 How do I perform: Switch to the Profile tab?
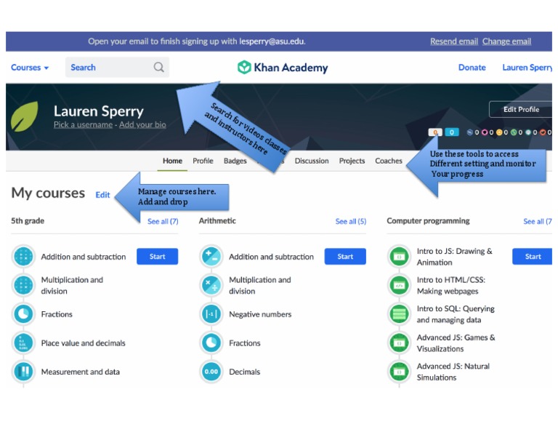coord(203,161)
